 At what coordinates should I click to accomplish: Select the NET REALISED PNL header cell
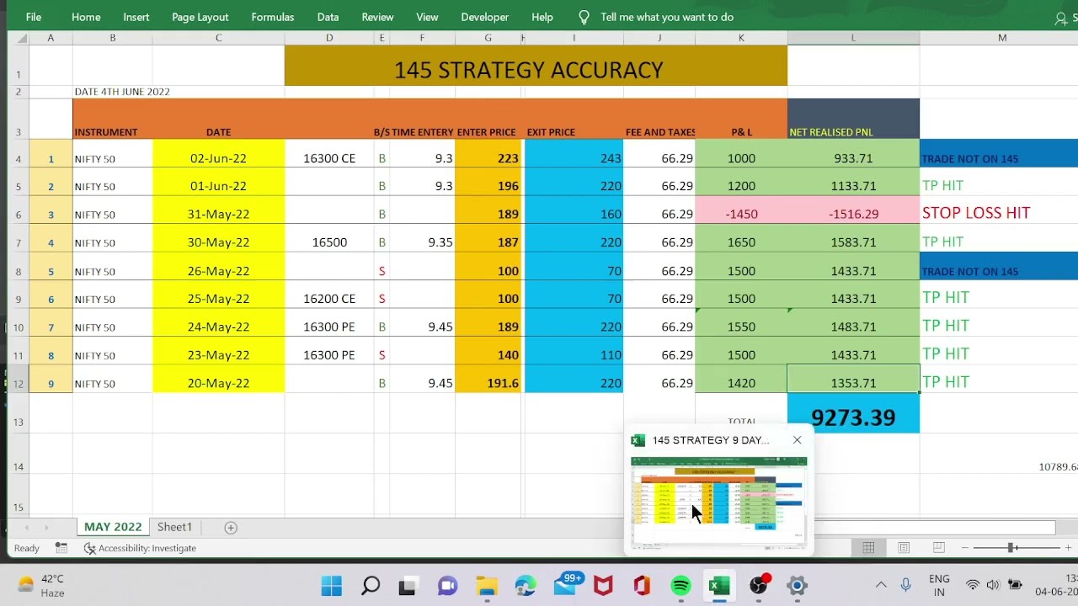tap(853, 119)
